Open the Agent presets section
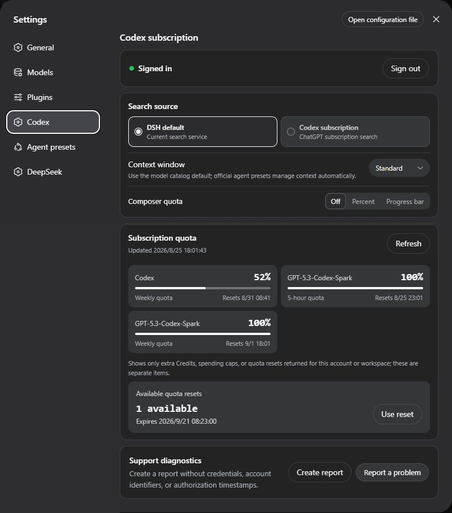Viewport: 452px width, 513px height. [53, 147]
